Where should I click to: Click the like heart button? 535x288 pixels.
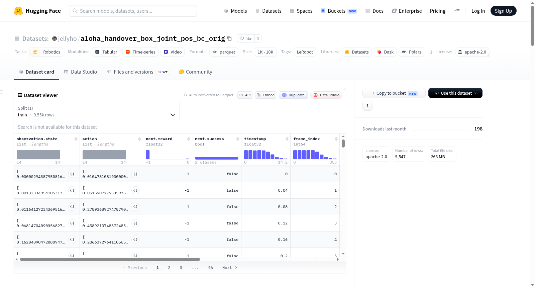pyautogui.click(x=246, y=38)
